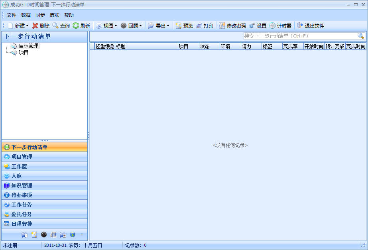Click the 计时器 timer icon
This screenshot has height=250, width=368.
pyautogui.click(x=272, y=26)
